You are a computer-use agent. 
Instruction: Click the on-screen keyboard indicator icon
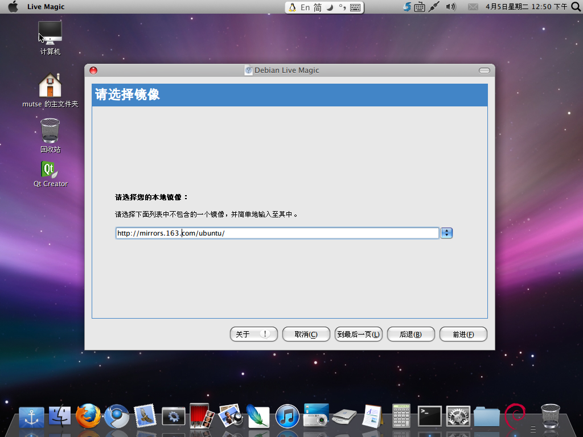coord(420,7)
